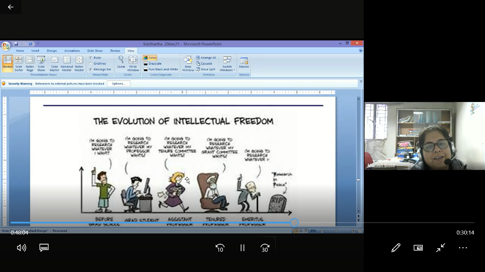Open the Slide Master view
This screenshot has width=485, height=272.
(54, 64)
